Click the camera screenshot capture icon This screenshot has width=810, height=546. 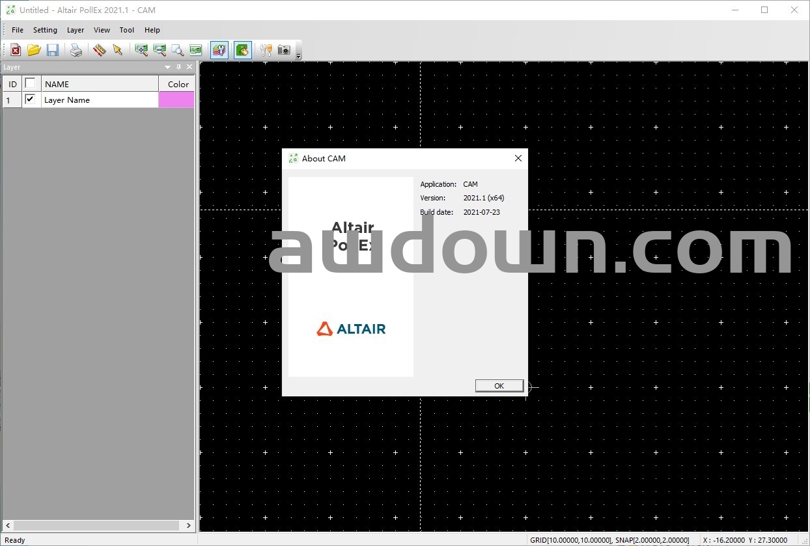click(x=284, y=50)
